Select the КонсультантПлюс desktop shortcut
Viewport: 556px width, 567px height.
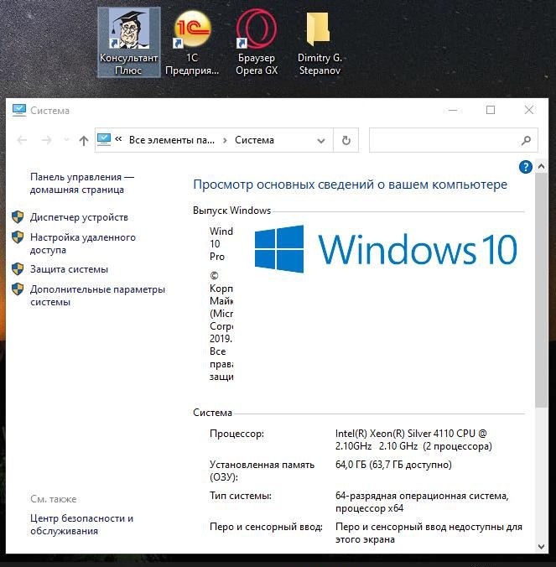point(128,42)
